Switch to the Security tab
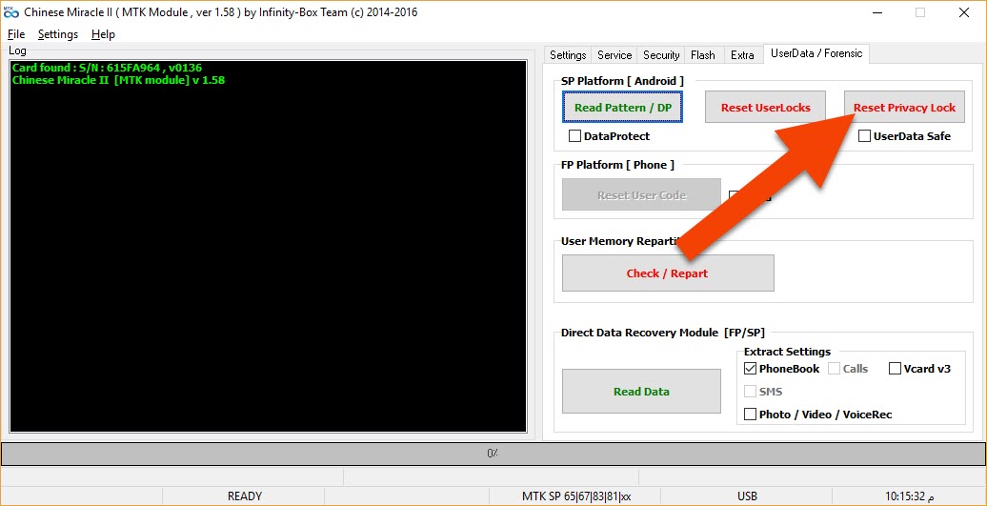The height and width of the screenshot is (506, 987). [661, 55]
